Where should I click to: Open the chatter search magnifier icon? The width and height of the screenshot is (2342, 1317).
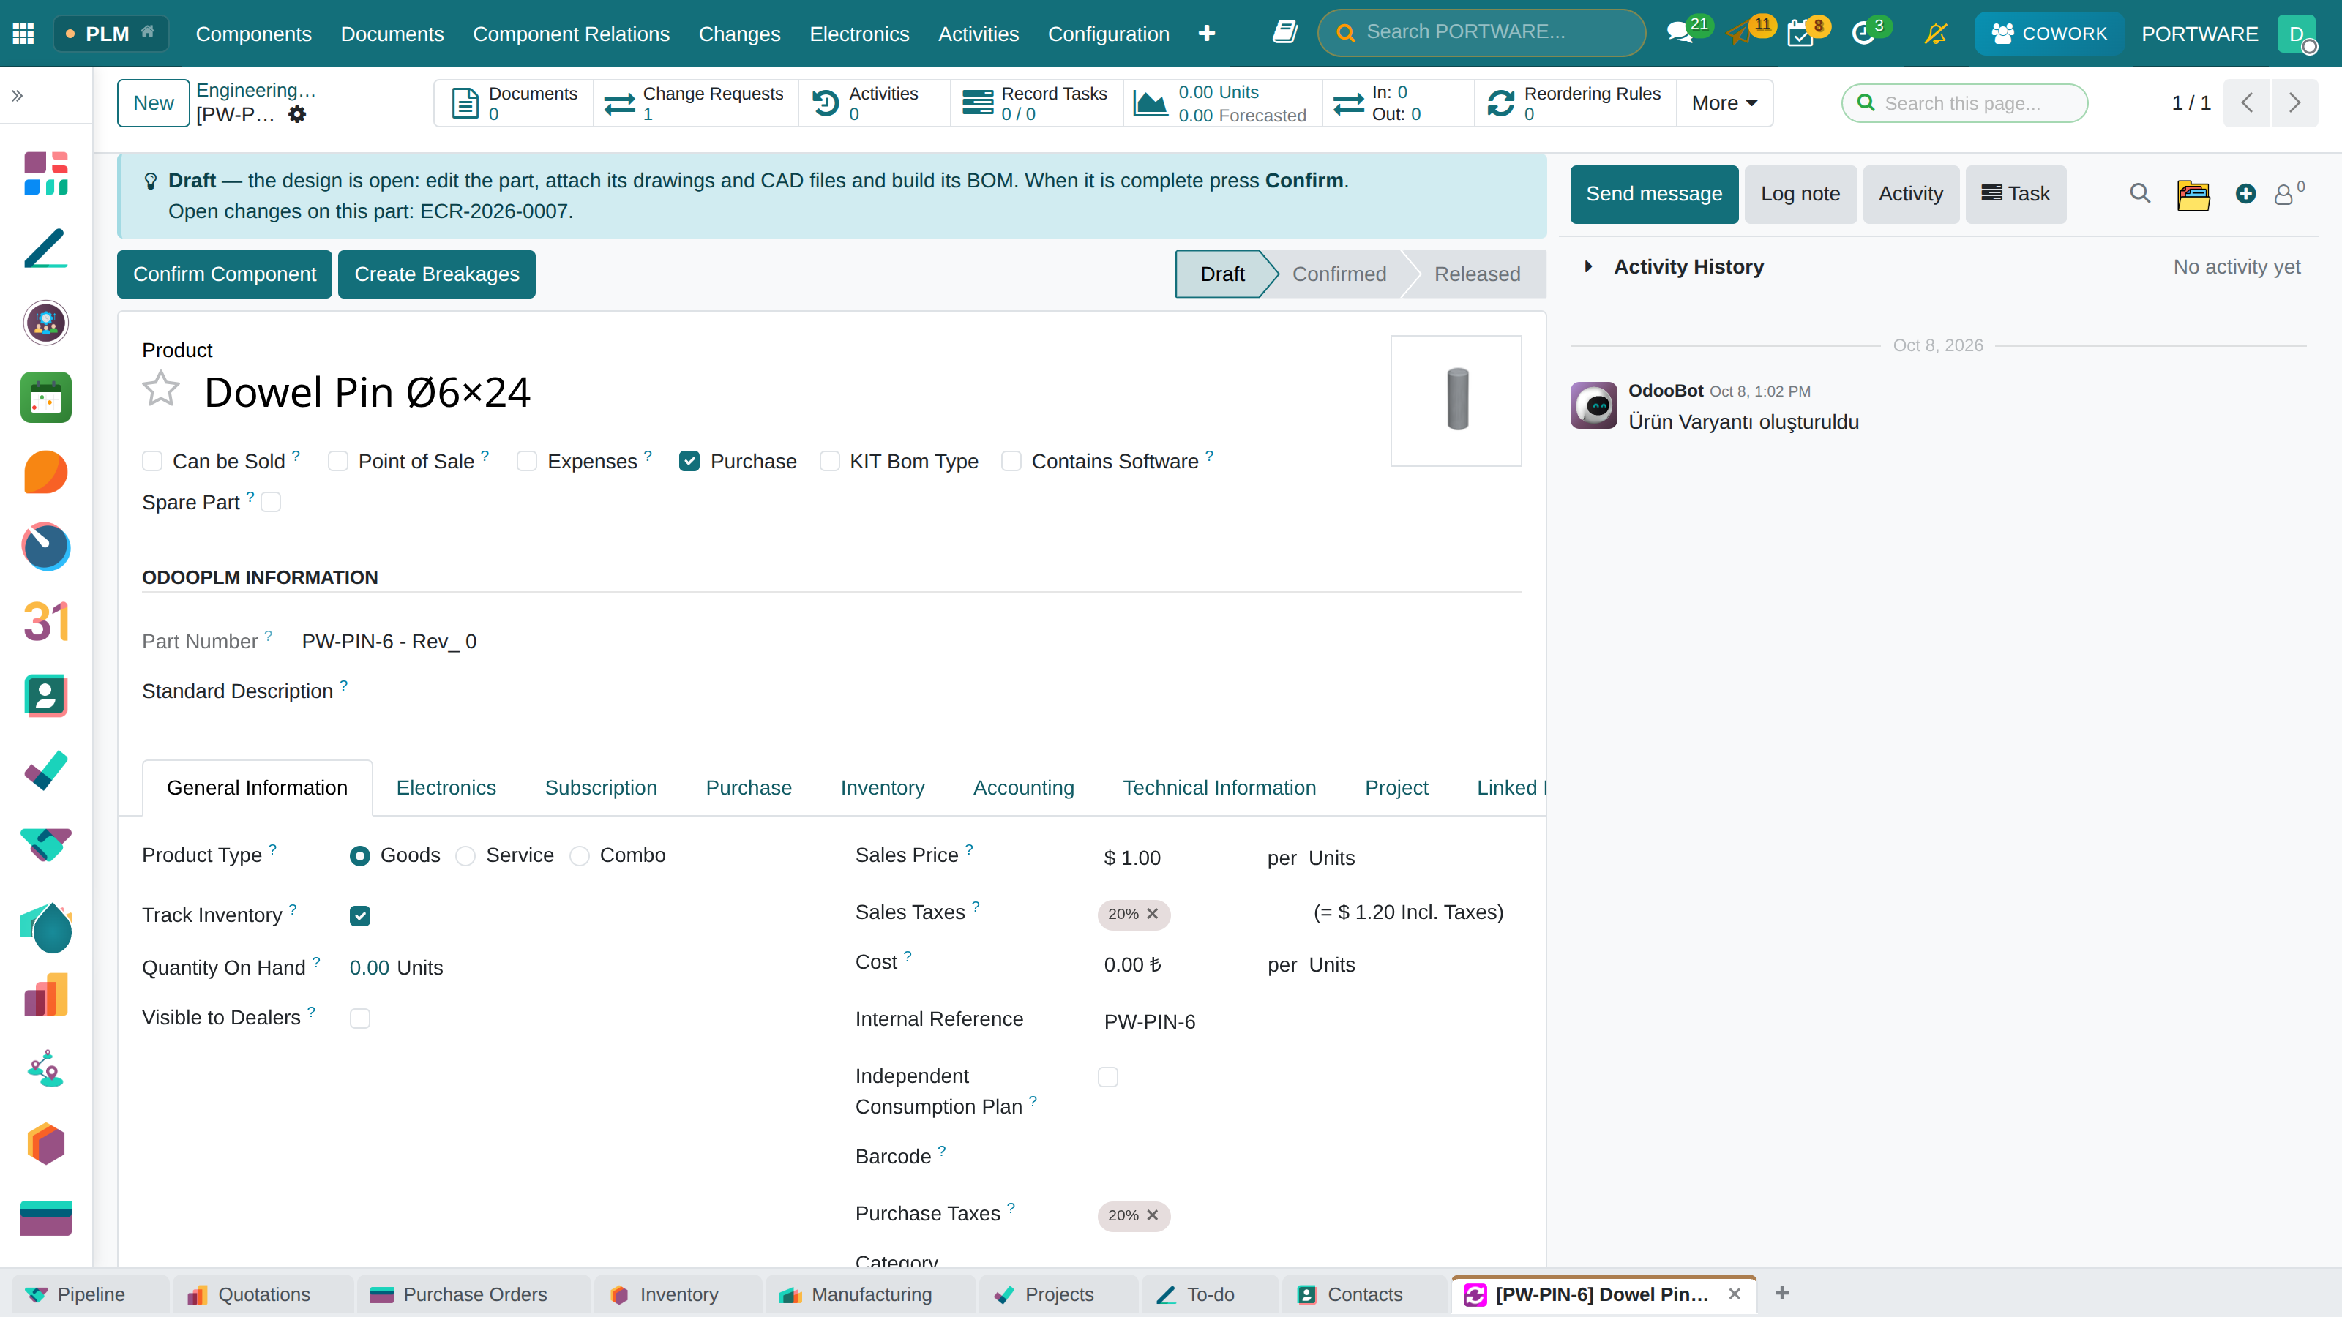pos(2140,194)
